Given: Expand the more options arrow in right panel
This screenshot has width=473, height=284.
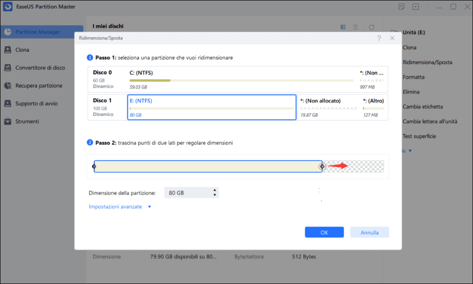Looking at the screenshot, I should (410, 150).
